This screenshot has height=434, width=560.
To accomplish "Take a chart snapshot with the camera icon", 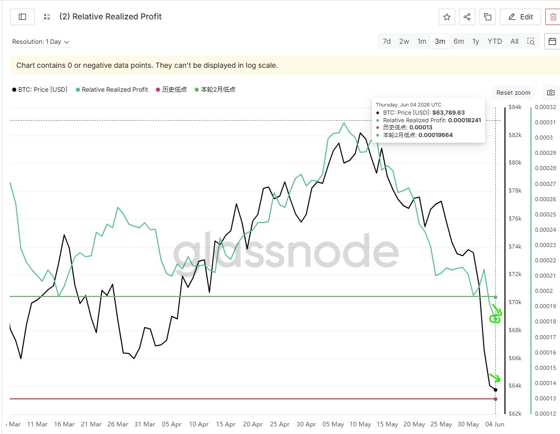I will coord(551,92).
